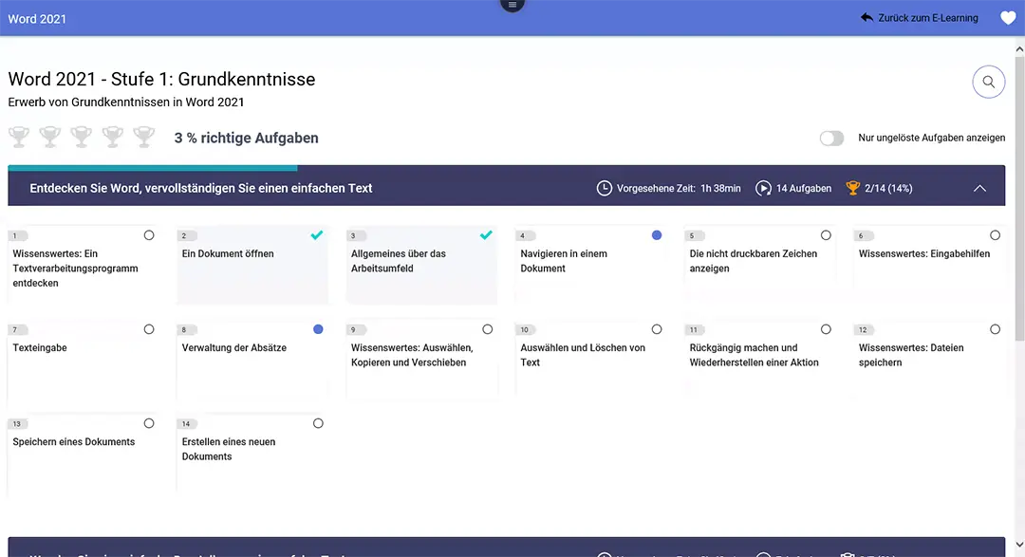The width and height of the screenshot is (1025, 557).
Task: Open the Entdecken Sie Word section header
Action: (x=507, y=187)
